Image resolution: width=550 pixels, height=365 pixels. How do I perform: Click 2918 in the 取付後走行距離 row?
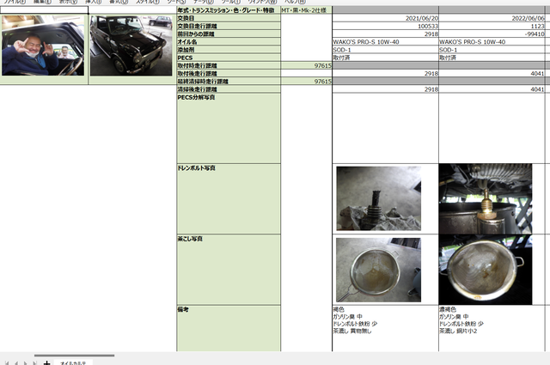coord(386,73)
